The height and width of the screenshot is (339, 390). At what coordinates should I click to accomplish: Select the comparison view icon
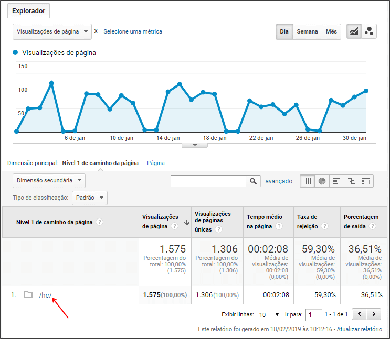(x=351, y=181)
